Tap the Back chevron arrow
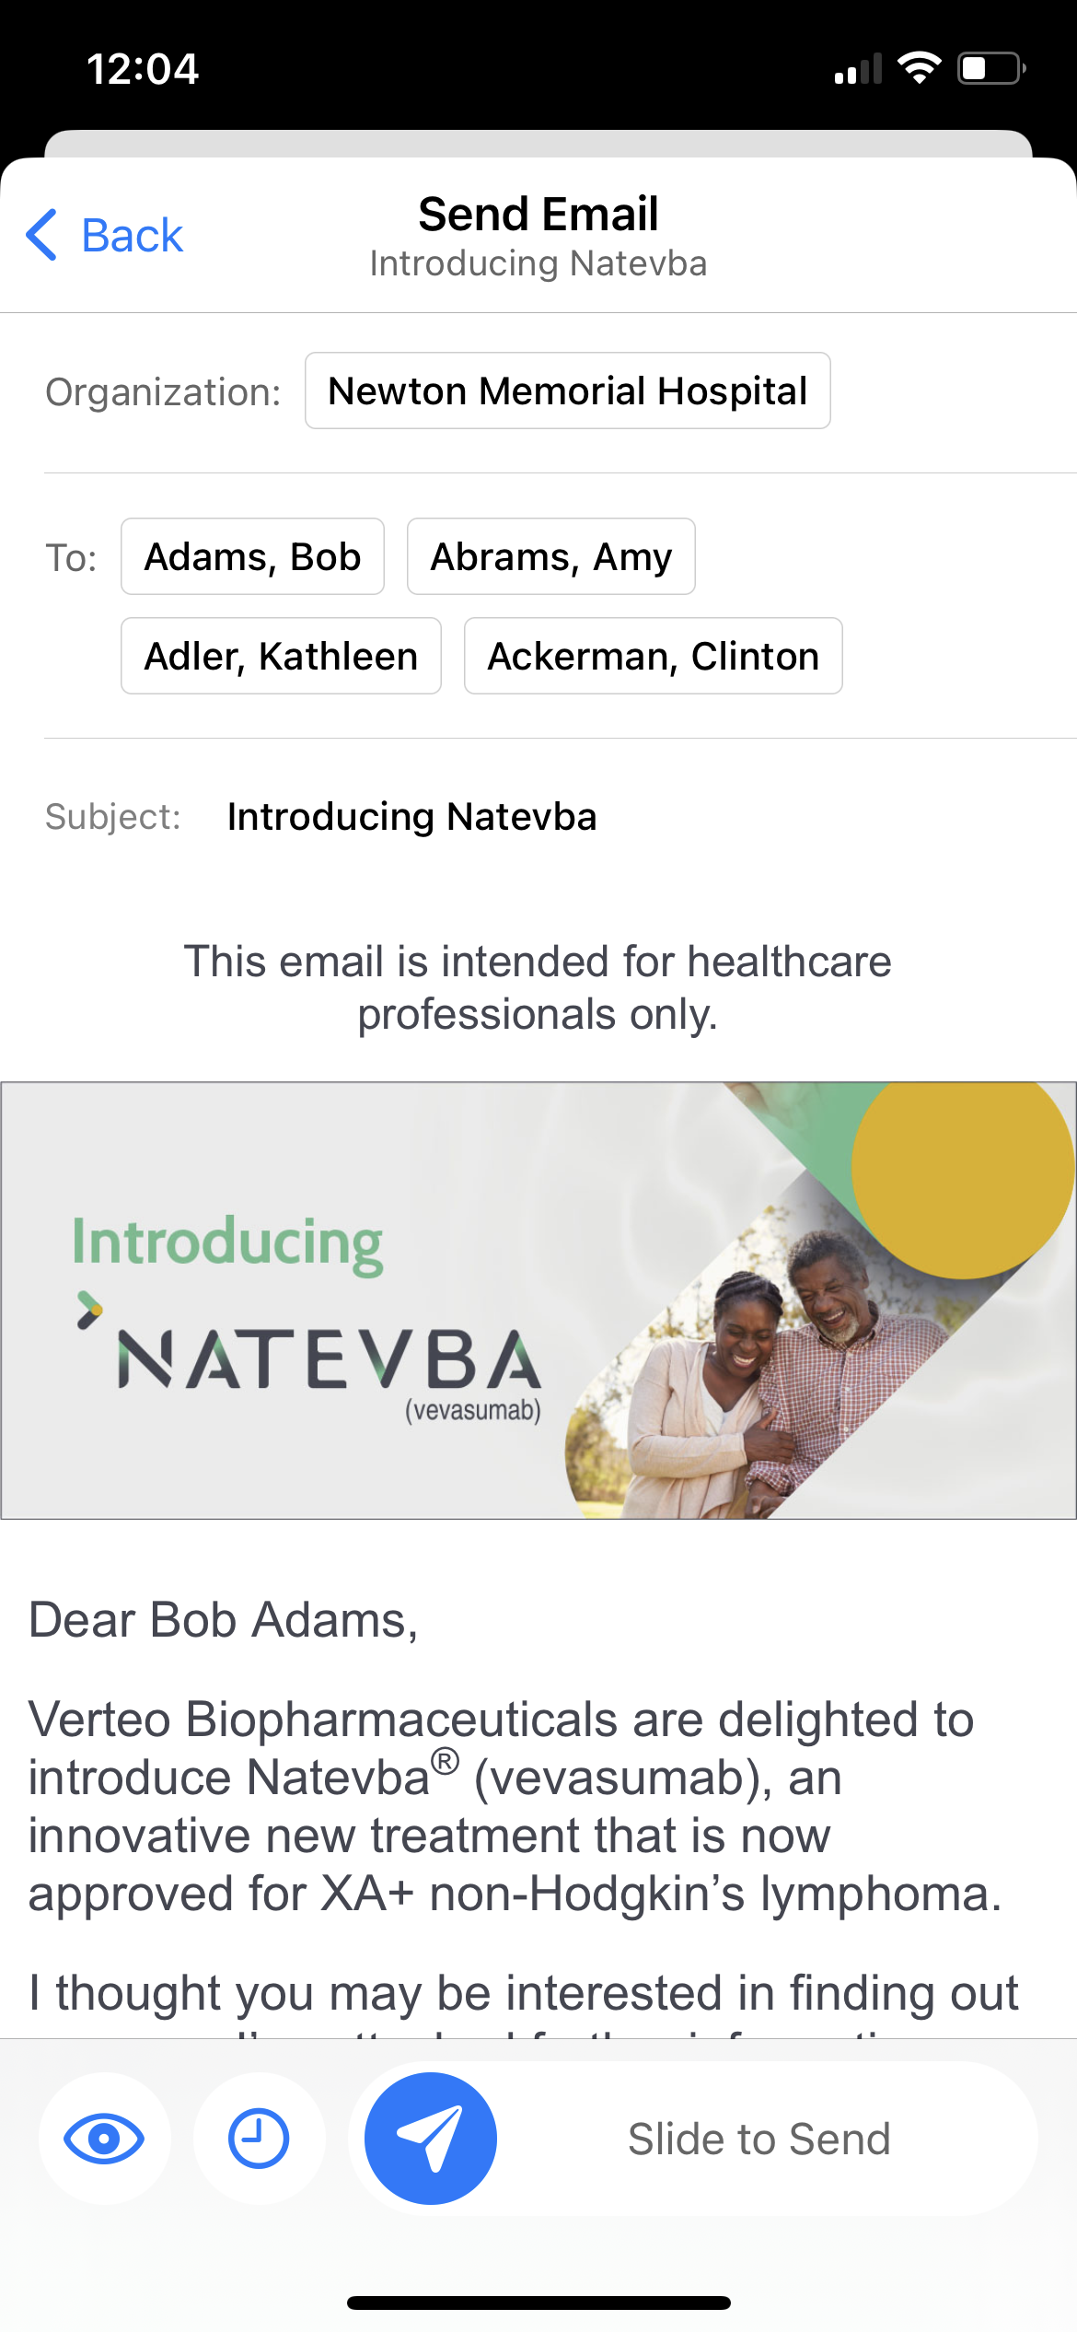 click(x=42, y=235)
